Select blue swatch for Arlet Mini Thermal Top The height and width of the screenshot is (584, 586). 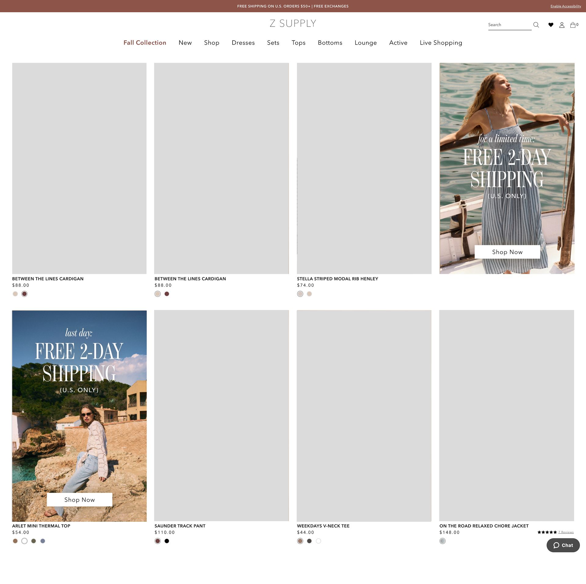(43, 541)
